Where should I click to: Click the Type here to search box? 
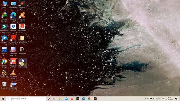coord(26,98)
